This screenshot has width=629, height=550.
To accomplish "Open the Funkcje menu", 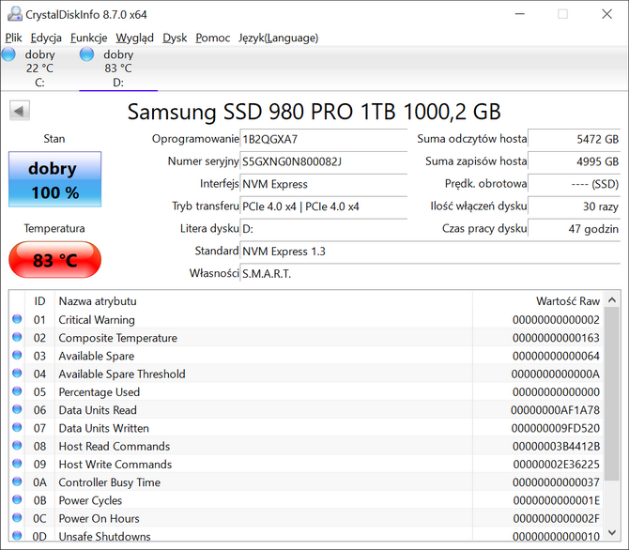I will click(x=88, y=38).
